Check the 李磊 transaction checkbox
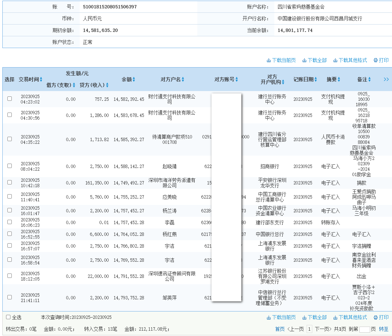The width and height of the screenshot is (392, 336). click(x=9, y=222)
